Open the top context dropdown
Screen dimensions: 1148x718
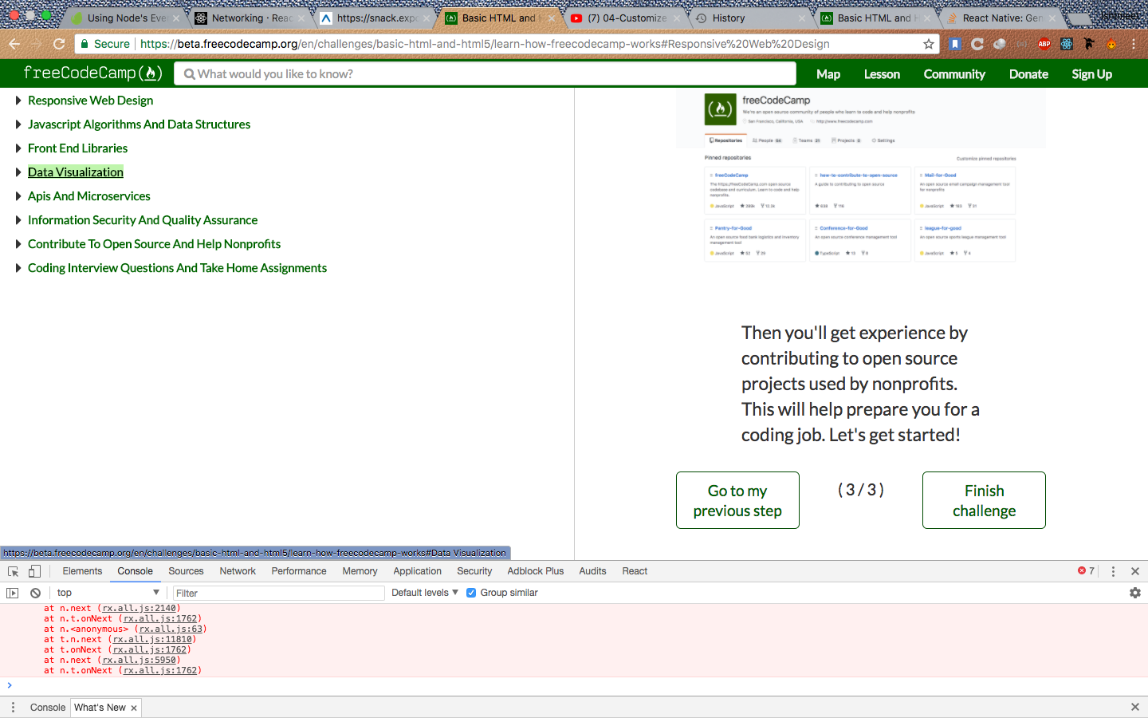click(108, 593)
